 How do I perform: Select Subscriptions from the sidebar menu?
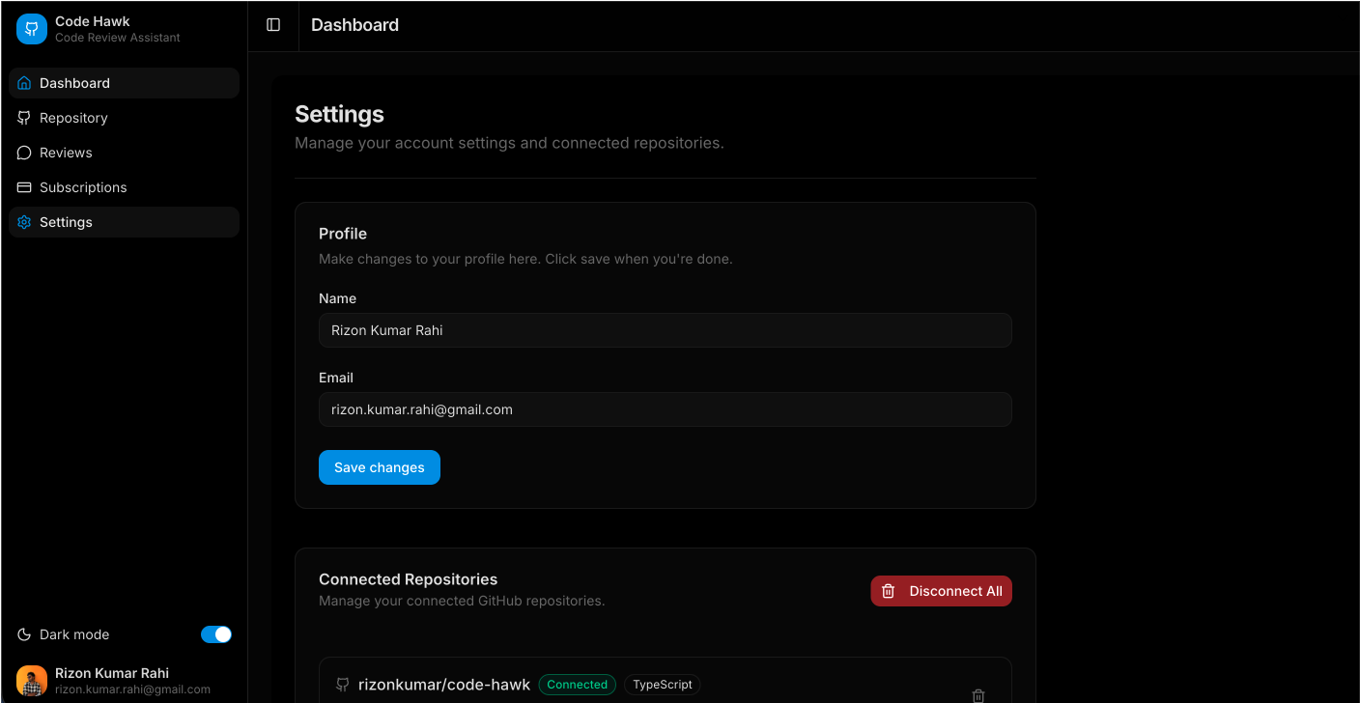pyautogui.click(x=83, y=187)
